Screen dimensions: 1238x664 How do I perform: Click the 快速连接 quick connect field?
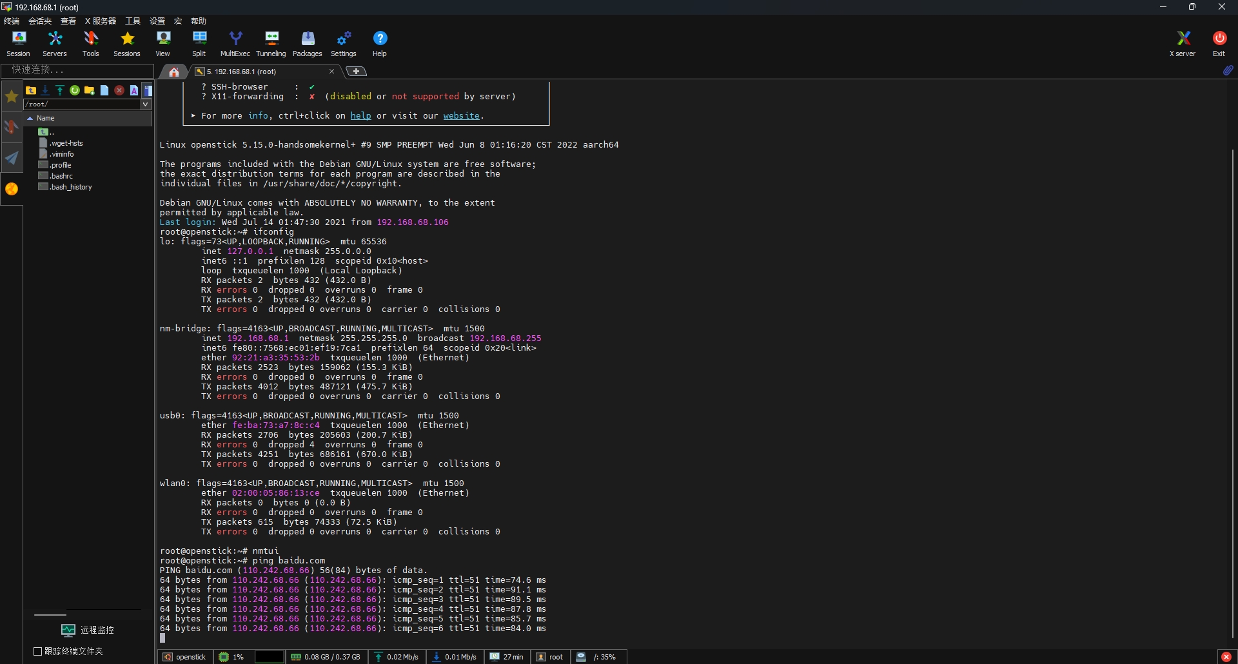point(77,70)
